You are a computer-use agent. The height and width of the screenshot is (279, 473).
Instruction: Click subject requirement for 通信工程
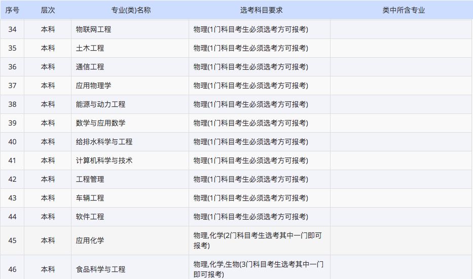[250, 67]
